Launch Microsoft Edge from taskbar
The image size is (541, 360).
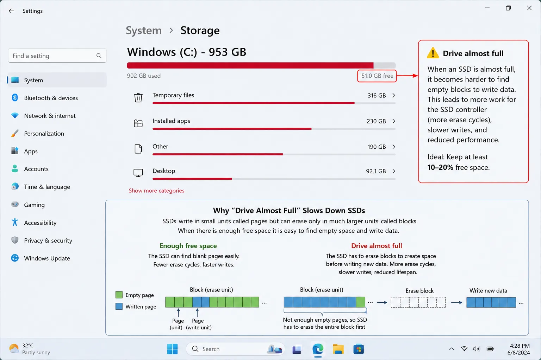point(318,349)
